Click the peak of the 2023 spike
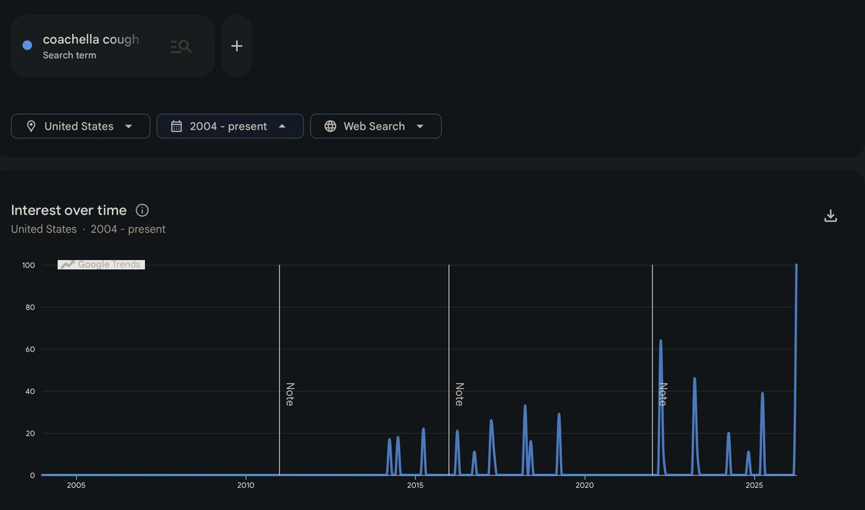 click(694, 378)
